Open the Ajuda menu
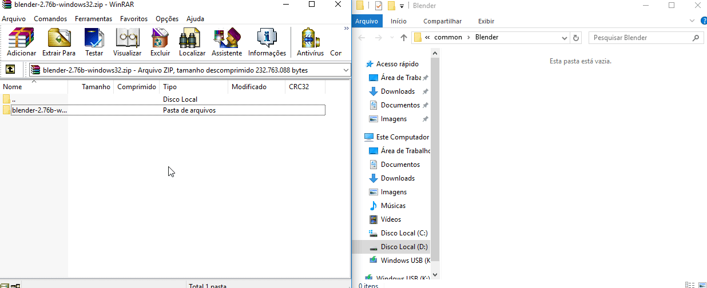 (x=195, y=19)
